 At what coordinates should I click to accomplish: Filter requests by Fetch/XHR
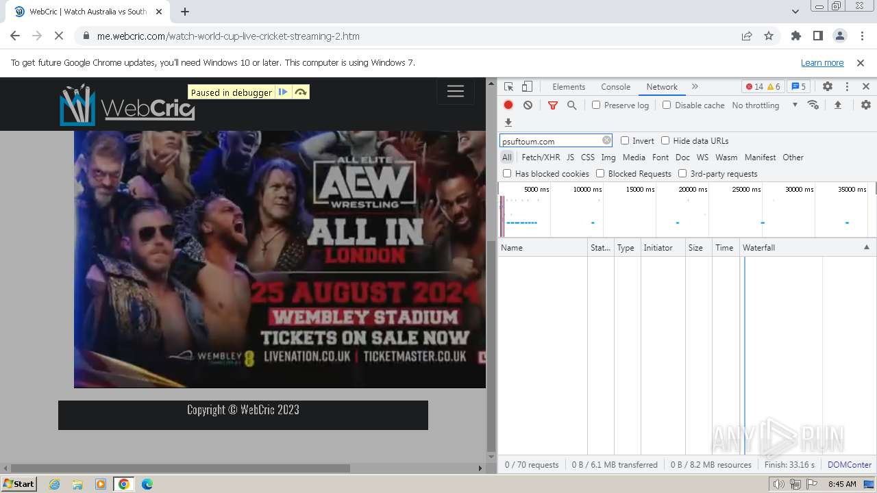(x=541, y=157)
